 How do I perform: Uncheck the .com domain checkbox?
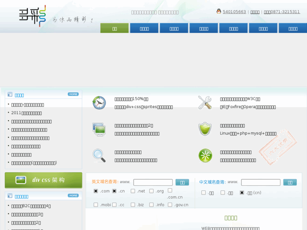(95, 191)
